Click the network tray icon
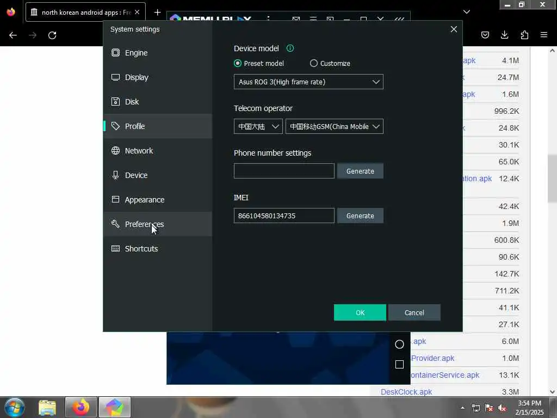 coord(475,408)
